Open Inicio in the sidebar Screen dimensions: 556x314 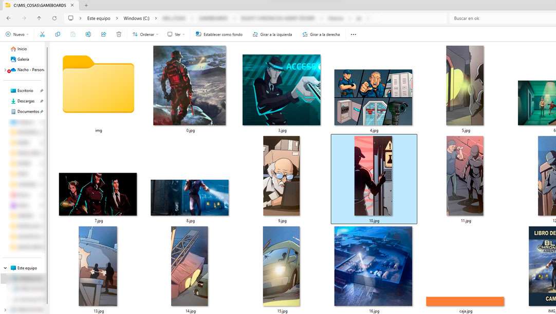click(22, 49)
